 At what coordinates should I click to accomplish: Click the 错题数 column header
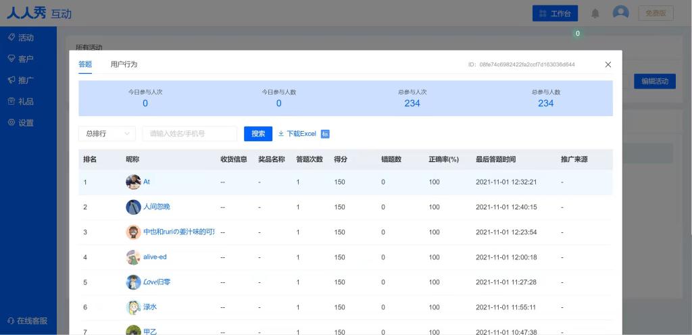point(391,159)
